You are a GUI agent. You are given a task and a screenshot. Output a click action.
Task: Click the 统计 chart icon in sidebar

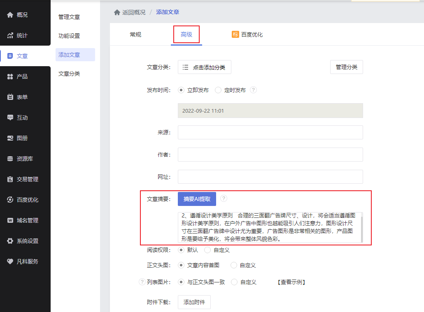click(x=10, y=35)
